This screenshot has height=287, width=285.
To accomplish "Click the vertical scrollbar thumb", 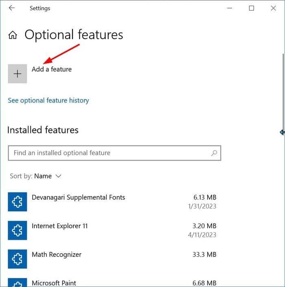I will 283,91.
